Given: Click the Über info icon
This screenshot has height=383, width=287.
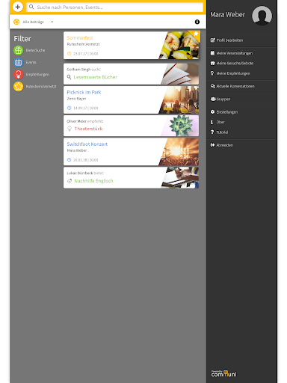Looking at the screenshot, I should tap(212, 122).
